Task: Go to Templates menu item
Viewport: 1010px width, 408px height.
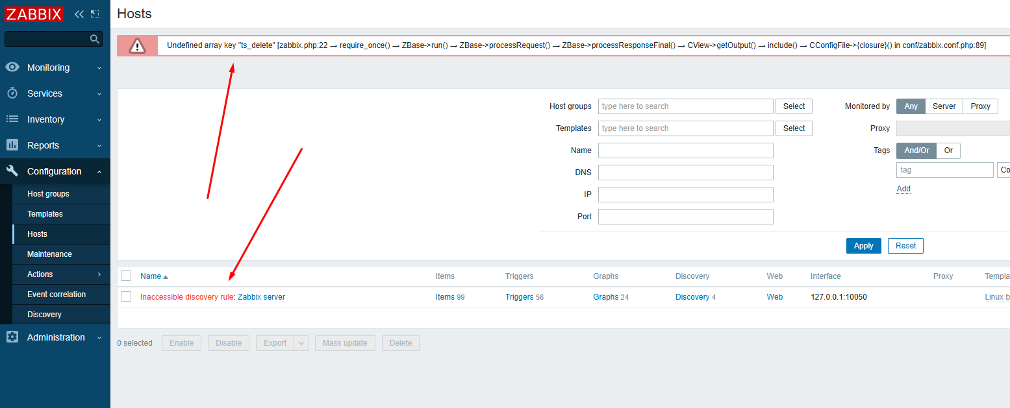Action: 45,214
